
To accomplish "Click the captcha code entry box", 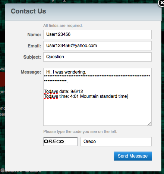I will (x=116, y=142).
